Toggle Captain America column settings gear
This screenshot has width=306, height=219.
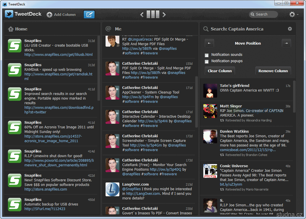pos(290,29)
